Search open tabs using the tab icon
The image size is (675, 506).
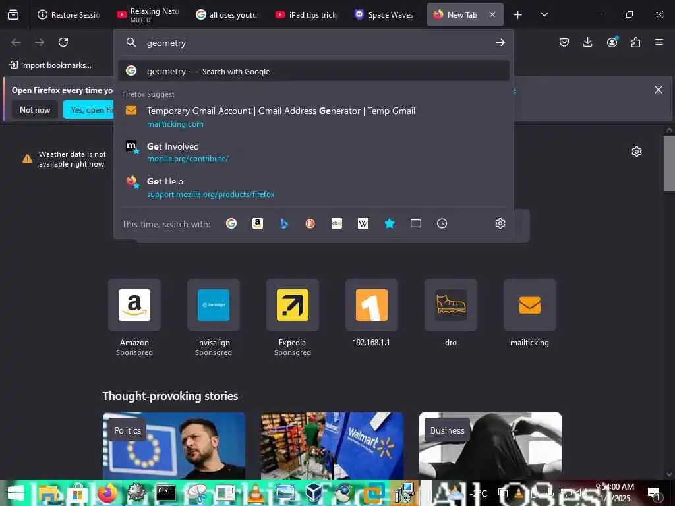pos(416,223)
